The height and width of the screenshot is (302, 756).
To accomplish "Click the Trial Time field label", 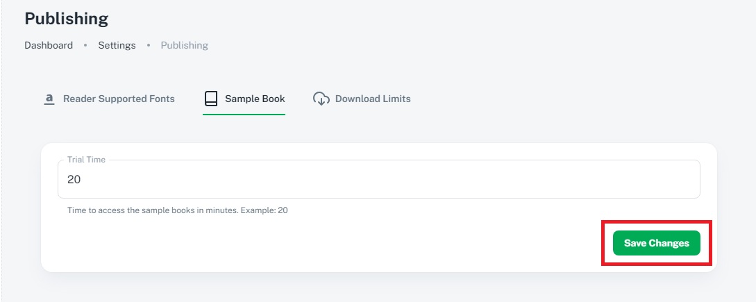I will click(x=86, y=160).
